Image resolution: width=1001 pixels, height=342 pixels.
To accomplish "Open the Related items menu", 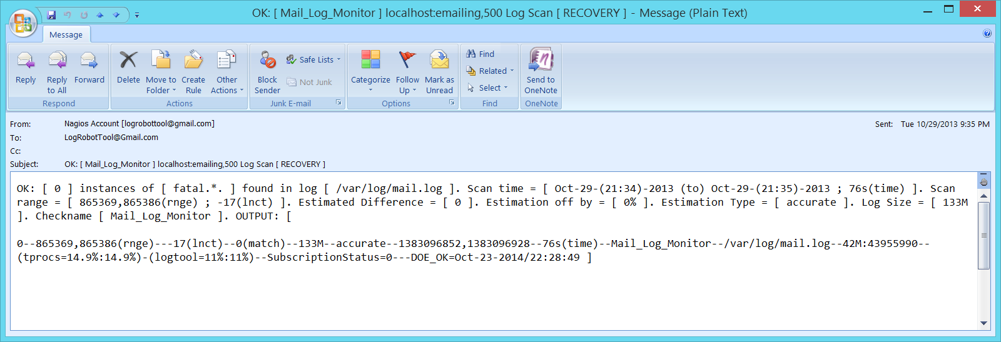I will 490,71.
